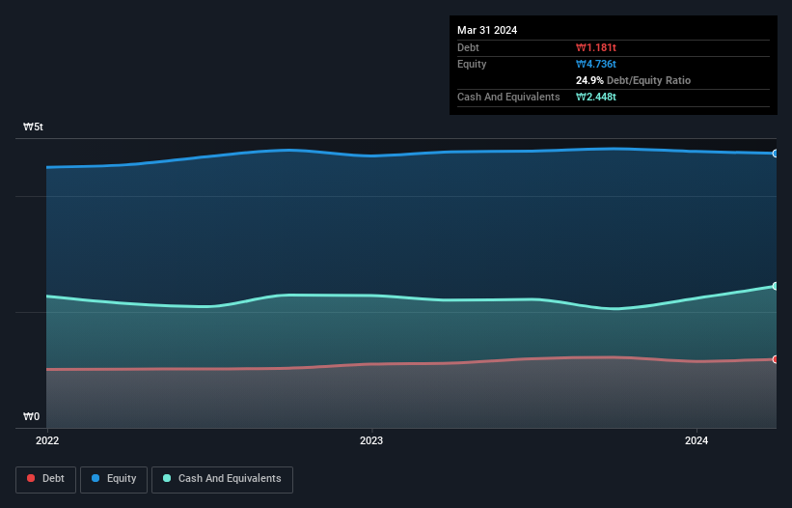792x508 pixels.
Task: Select the blue Equity endpoint marker
Action: [776, 154]
